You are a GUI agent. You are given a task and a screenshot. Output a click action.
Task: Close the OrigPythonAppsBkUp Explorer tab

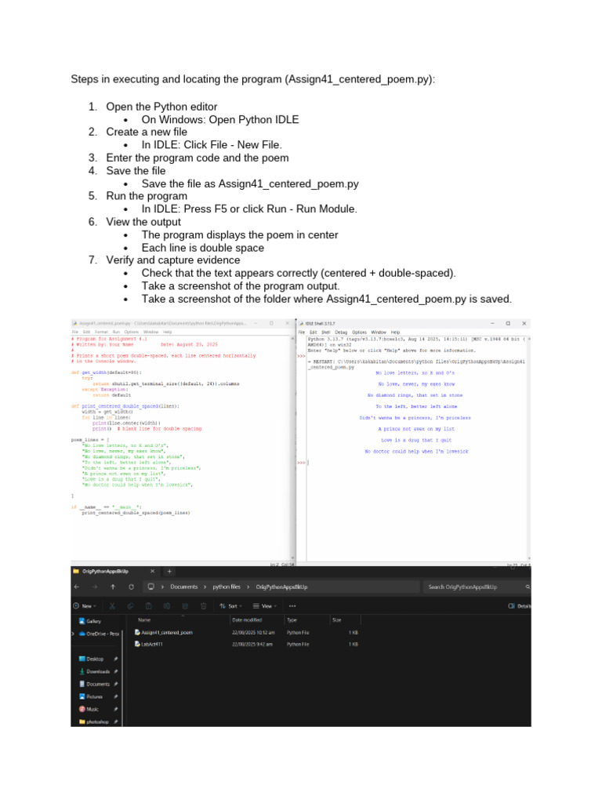point(152,571)
